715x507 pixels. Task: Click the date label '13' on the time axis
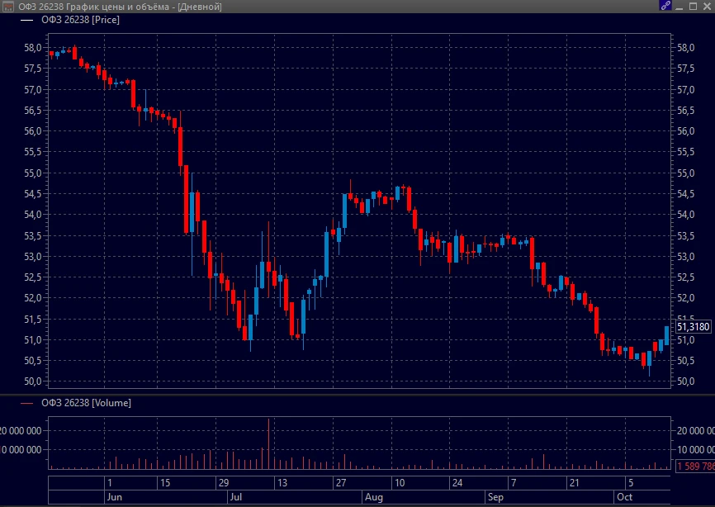[282, 483]
